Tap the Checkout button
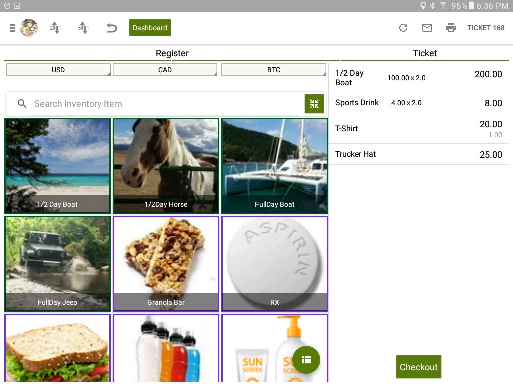This screenshot has height=384, width=513. click(x=419, y=367)
